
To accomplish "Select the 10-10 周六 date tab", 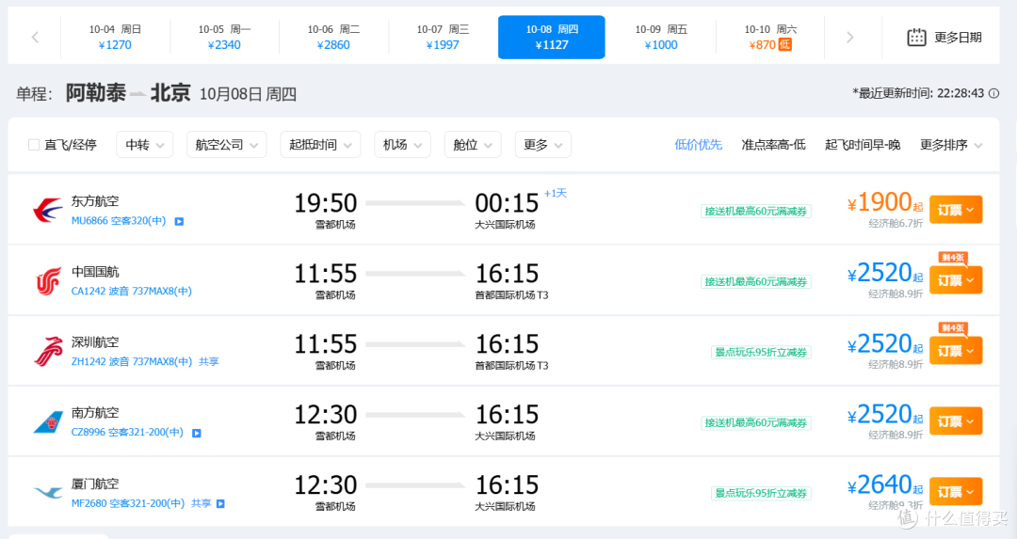I will point(770,38).
